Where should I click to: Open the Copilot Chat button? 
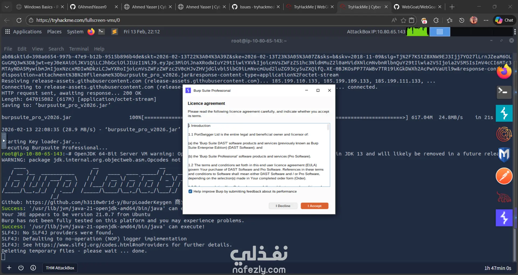tap(505, 20)
